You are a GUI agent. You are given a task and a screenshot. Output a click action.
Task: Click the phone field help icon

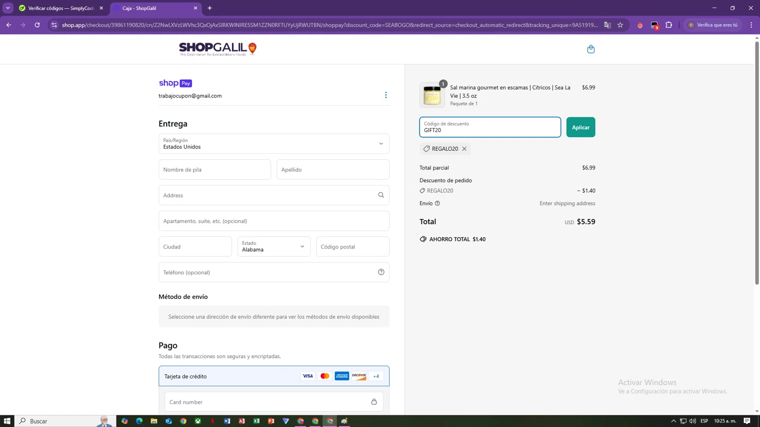[x=381, y=272]
